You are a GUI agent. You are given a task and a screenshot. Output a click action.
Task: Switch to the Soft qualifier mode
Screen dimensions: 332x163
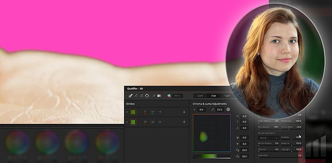pyautogui.click(x=200, y=96)
